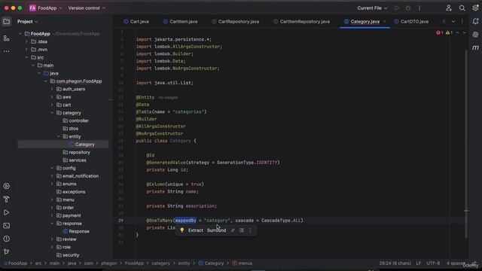
Task: Show more tool windows ellipsis
Action: (x=7, y=51)
